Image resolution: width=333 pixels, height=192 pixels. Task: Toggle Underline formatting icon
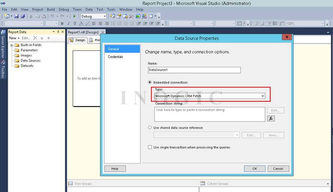click(x=75, y=24)
